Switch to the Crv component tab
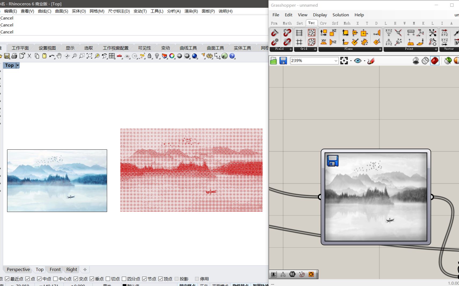The image size is (459, 286). [323, 23]
